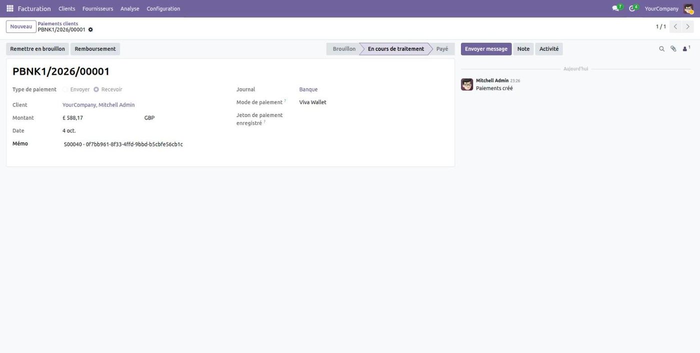This screenshot has height=353, width=700.
Task: Open the Analyse menu
Action: tap(130, 8)
